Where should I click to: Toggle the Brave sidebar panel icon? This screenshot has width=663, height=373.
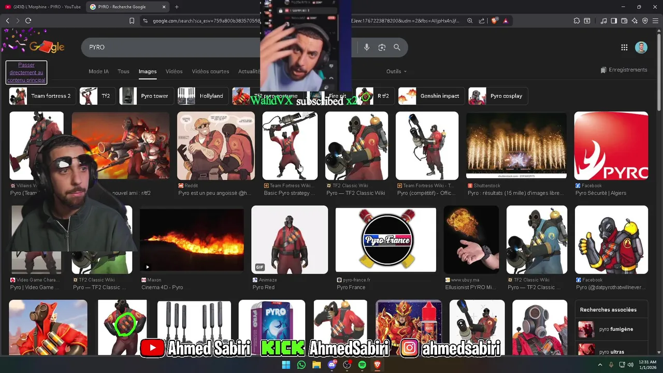pyautogui.click(x=614, y=21)
